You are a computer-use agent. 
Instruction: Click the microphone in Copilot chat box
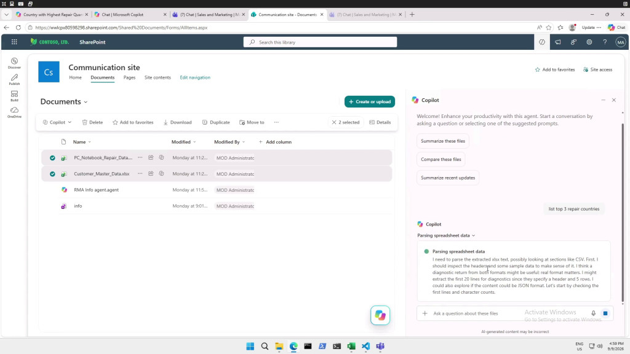(593, 313)
